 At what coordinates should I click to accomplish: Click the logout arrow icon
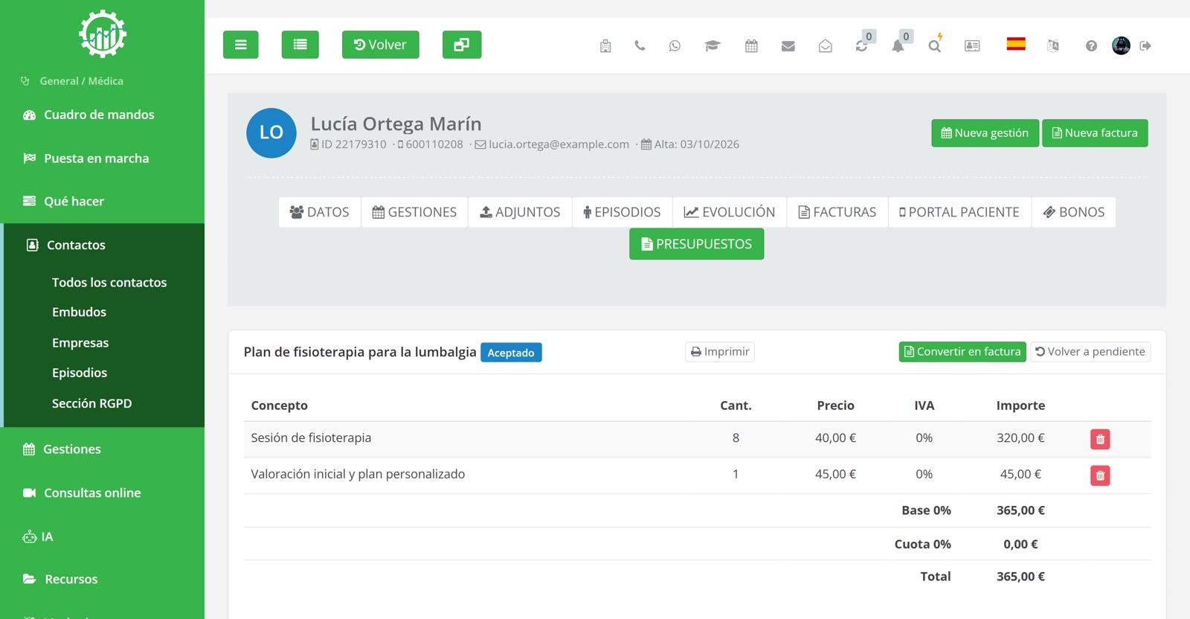(x=1145, y=46)
